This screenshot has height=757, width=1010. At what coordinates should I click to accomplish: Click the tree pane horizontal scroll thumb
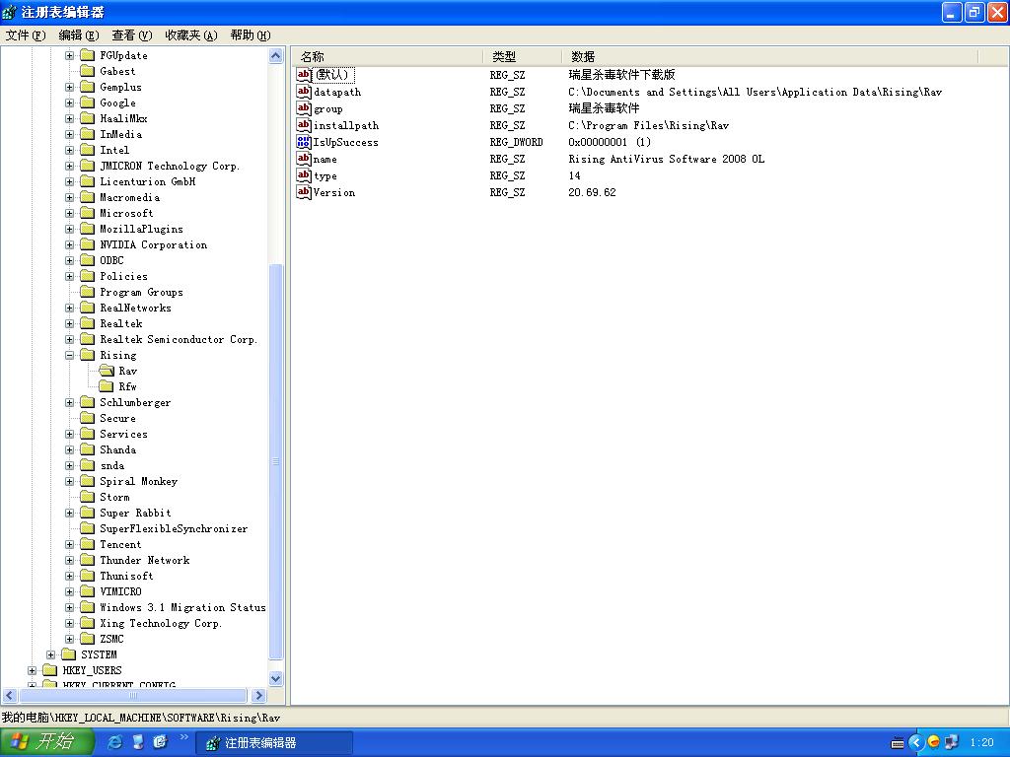(x=133, y=695)
